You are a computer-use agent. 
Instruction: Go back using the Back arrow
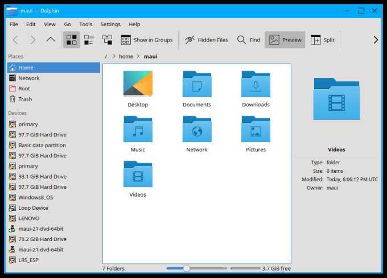(15, 40)
